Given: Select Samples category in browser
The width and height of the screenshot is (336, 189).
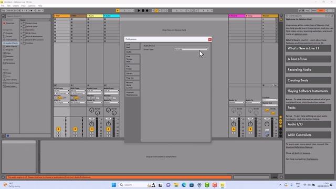Looking at the screenshot, I should 9,56.
